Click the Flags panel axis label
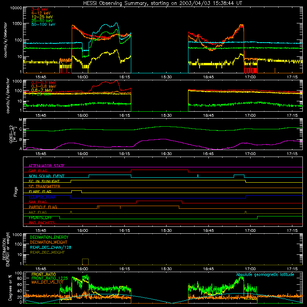Screen dimensions: 307x307 pos(15,191)
